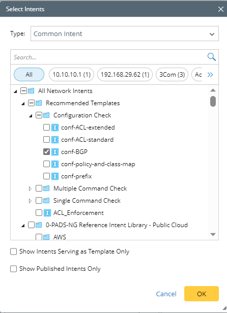Expand the Single Command Check folder
This screenshot has width=227, height=313.
pos(30,201)
